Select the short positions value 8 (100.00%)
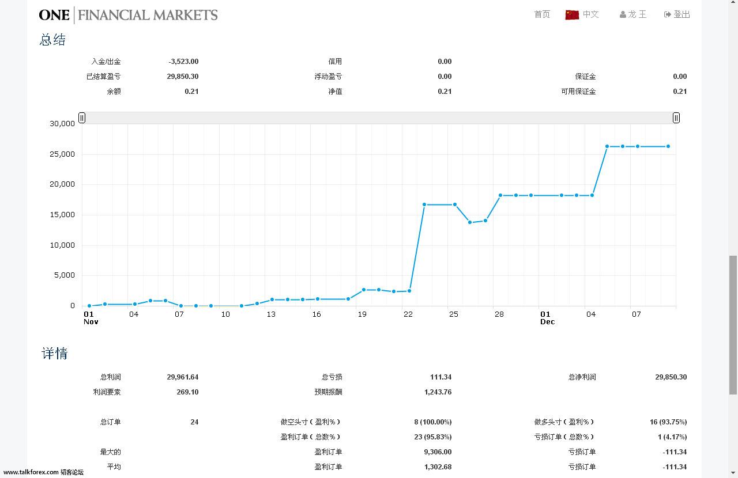This screenshot has height=478, width=738. 433,422
